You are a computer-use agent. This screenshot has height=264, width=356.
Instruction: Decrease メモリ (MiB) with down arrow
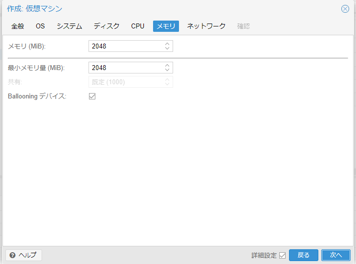point(167,48)
